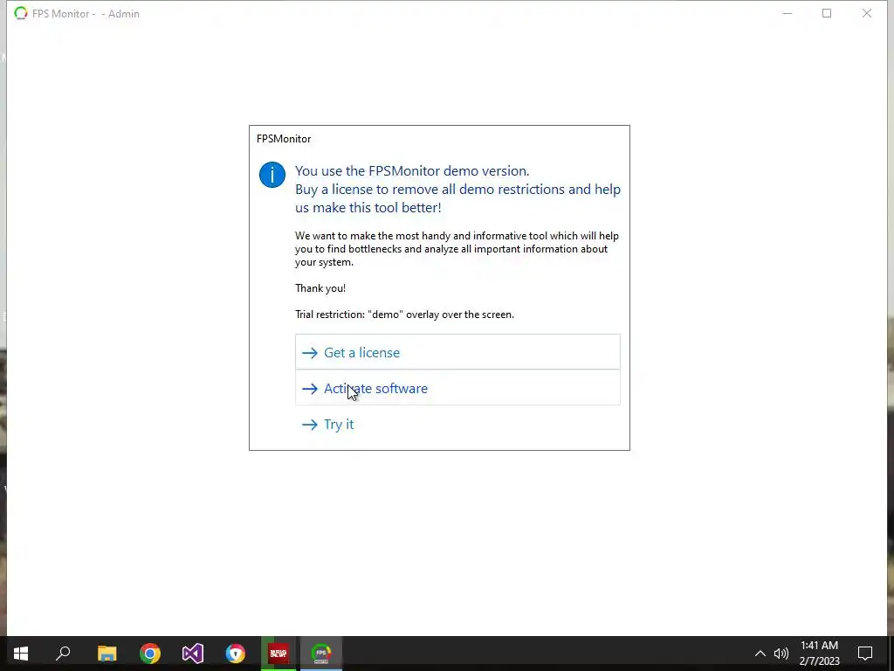
Task: Minimize the FPS Monitor window
Action: tap(787, 13)
